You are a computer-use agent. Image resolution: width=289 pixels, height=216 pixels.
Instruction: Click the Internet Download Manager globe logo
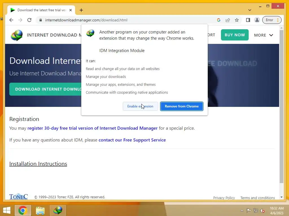click(17, 35)
